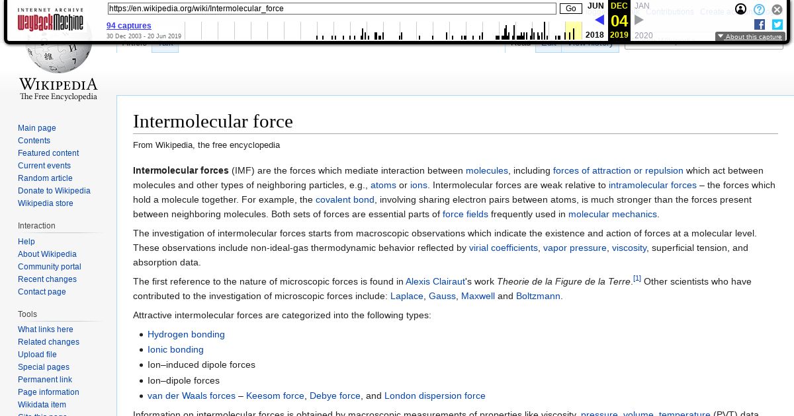Close the Wayback toolbar with X icon

coord(777,9)
